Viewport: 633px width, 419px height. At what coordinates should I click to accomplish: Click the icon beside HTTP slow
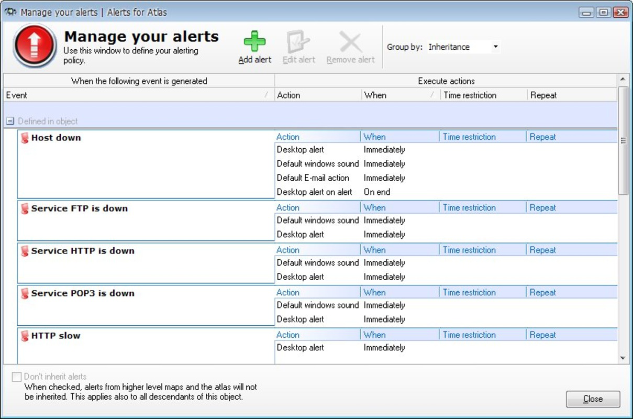click(x=25, y=336)
